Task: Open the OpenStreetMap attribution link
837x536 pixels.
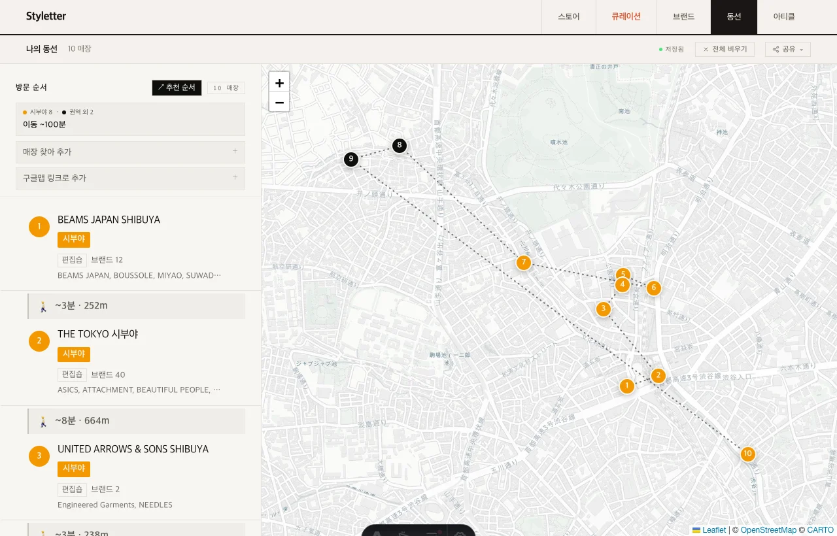Action: coord(768,530)
